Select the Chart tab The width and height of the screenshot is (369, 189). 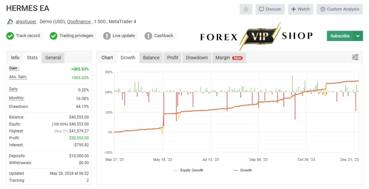(x=107, y=58)
